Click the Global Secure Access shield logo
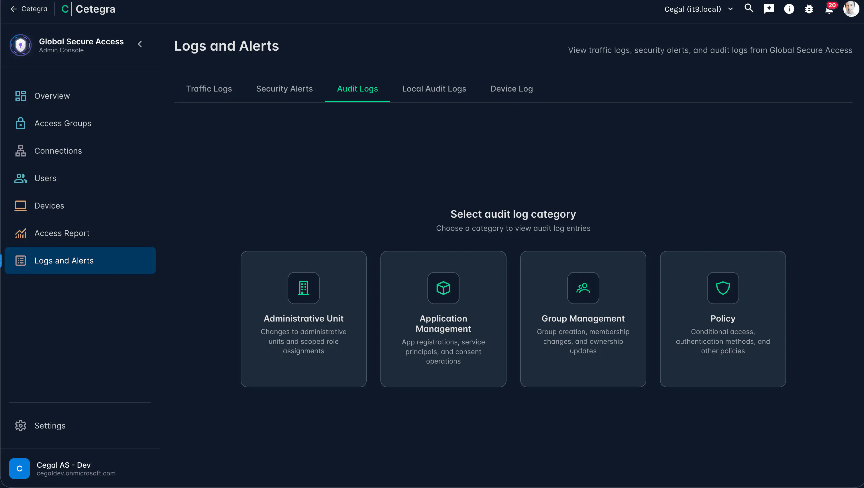Screen dimensions: 864x488 pos(20,45)
